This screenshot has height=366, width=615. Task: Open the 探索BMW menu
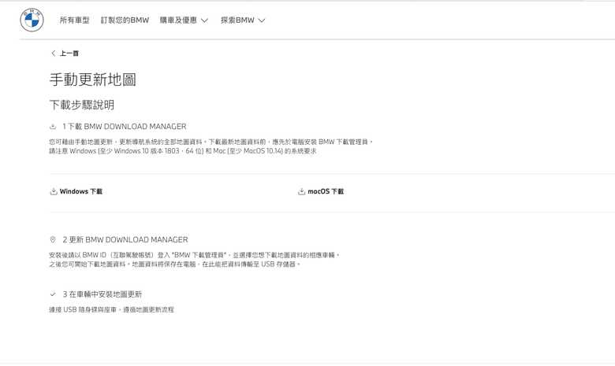click(237, 20)
